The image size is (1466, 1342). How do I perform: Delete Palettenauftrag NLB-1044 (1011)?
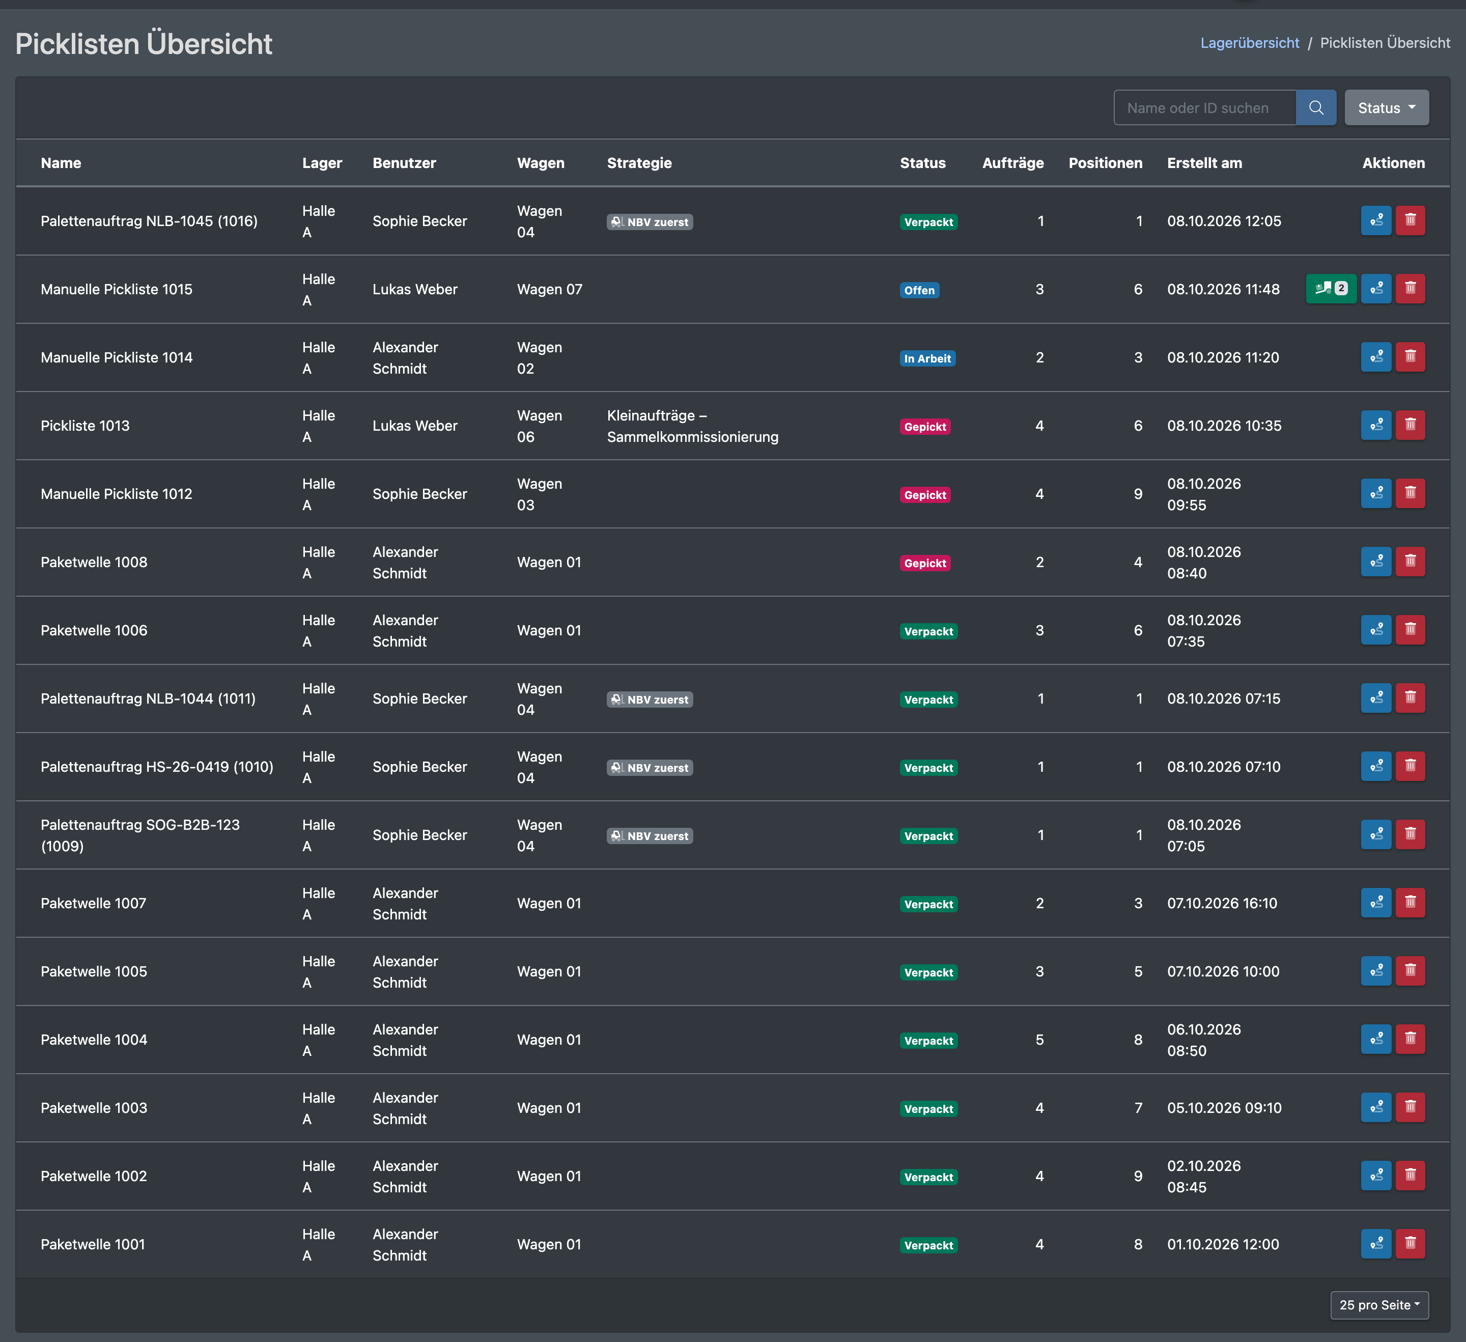coord(1410,698)
